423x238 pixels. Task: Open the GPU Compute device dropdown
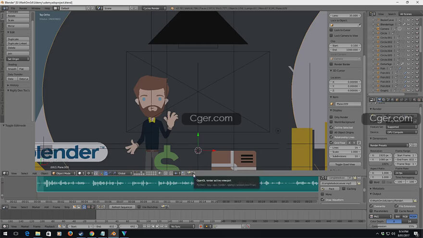tap(402, 132)
